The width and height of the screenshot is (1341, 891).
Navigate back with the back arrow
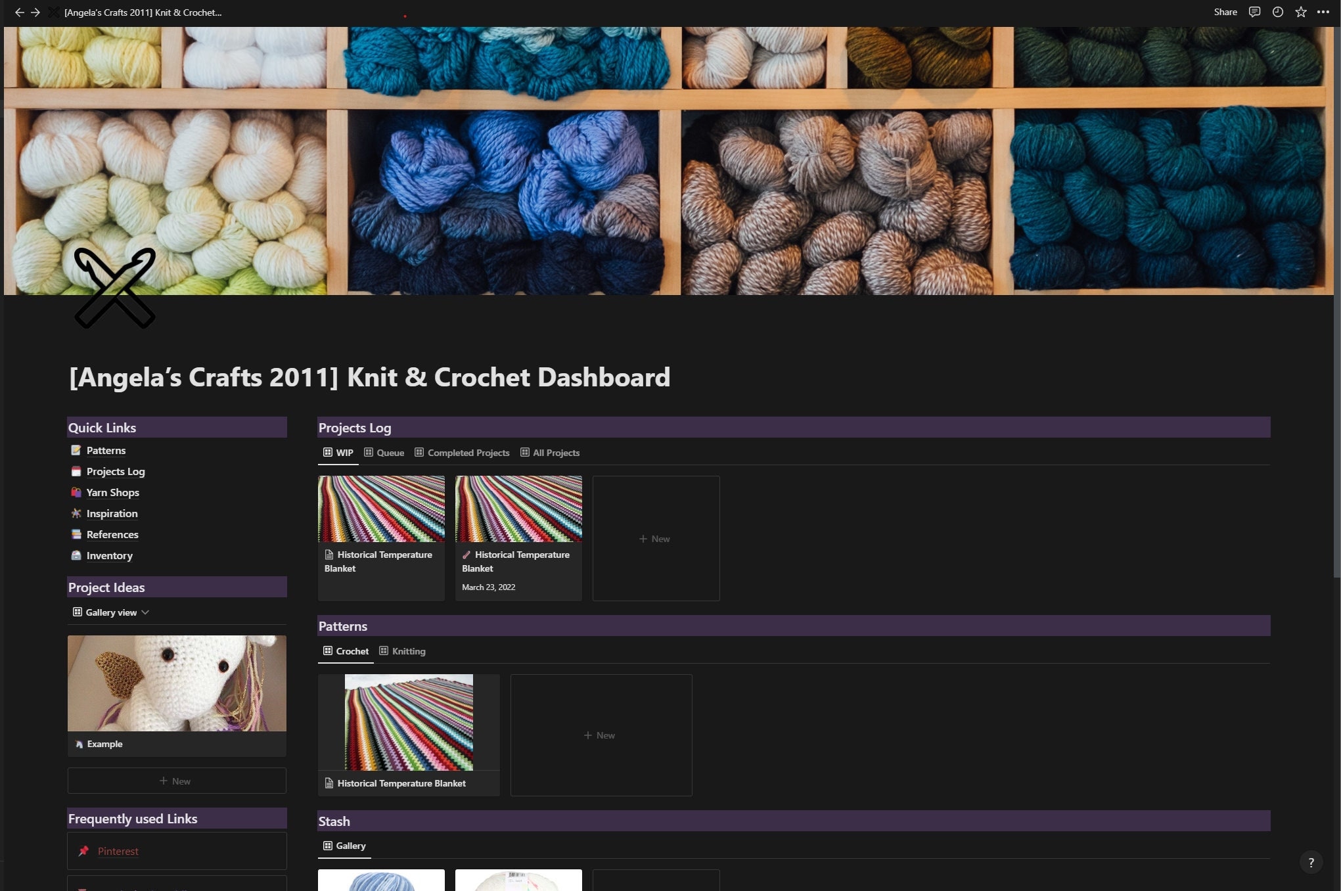point(19,12)
